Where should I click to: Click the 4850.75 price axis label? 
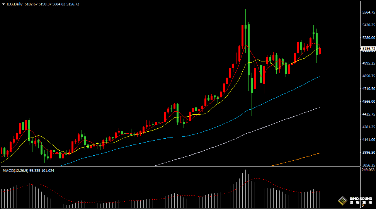click(369, 76)
